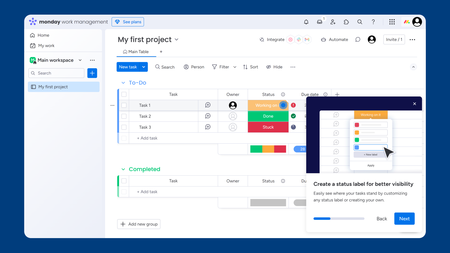Open the help question mark

click(x=373, y=22)
